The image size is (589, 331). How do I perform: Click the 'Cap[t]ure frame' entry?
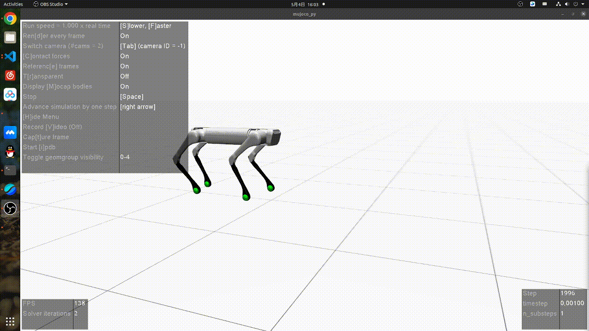click(x=46, y=137)
